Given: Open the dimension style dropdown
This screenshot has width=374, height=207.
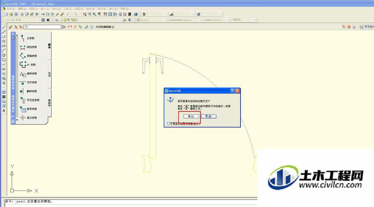Looking at the screenshot, I should [x=193, y=14].
